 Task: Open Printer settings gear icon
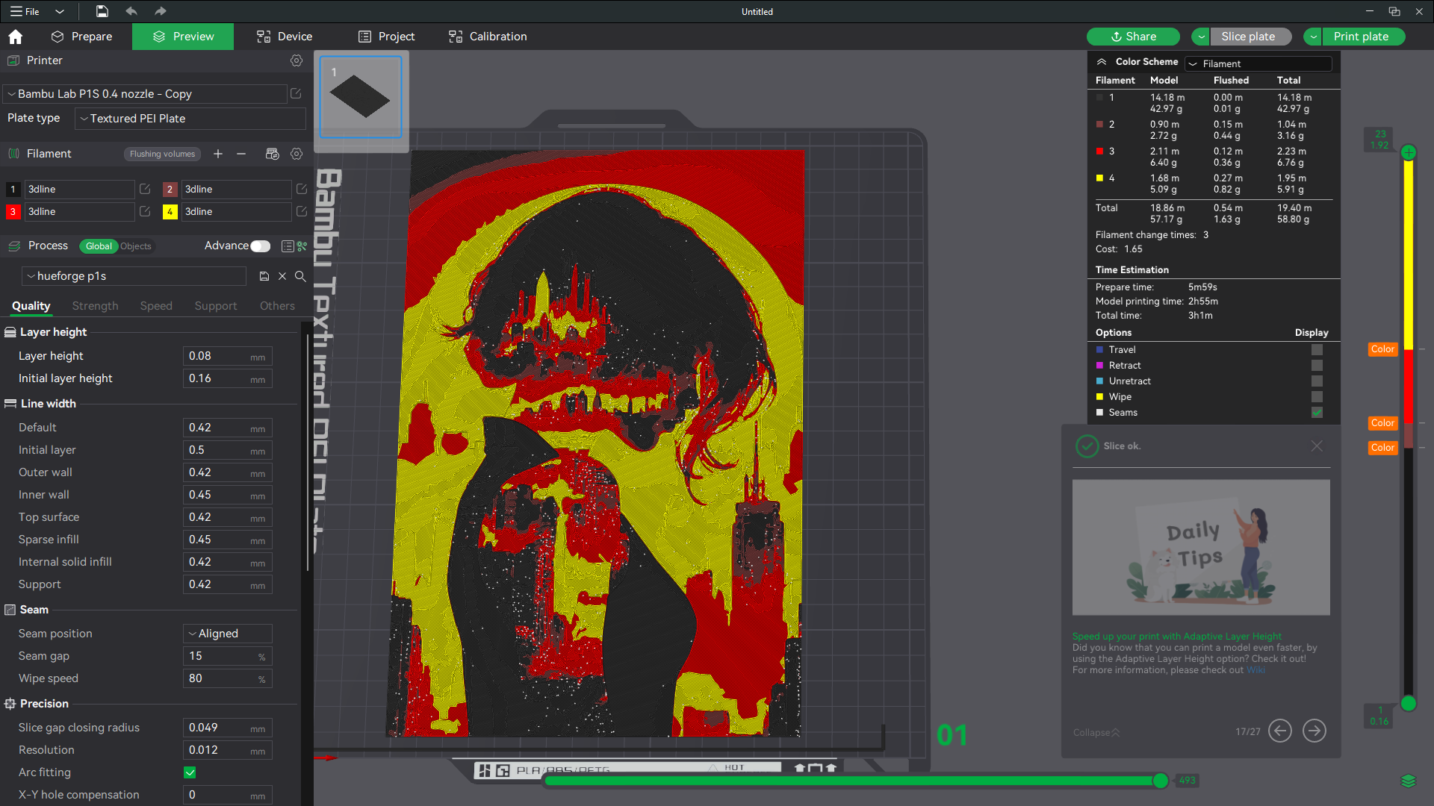pos(297,60)
